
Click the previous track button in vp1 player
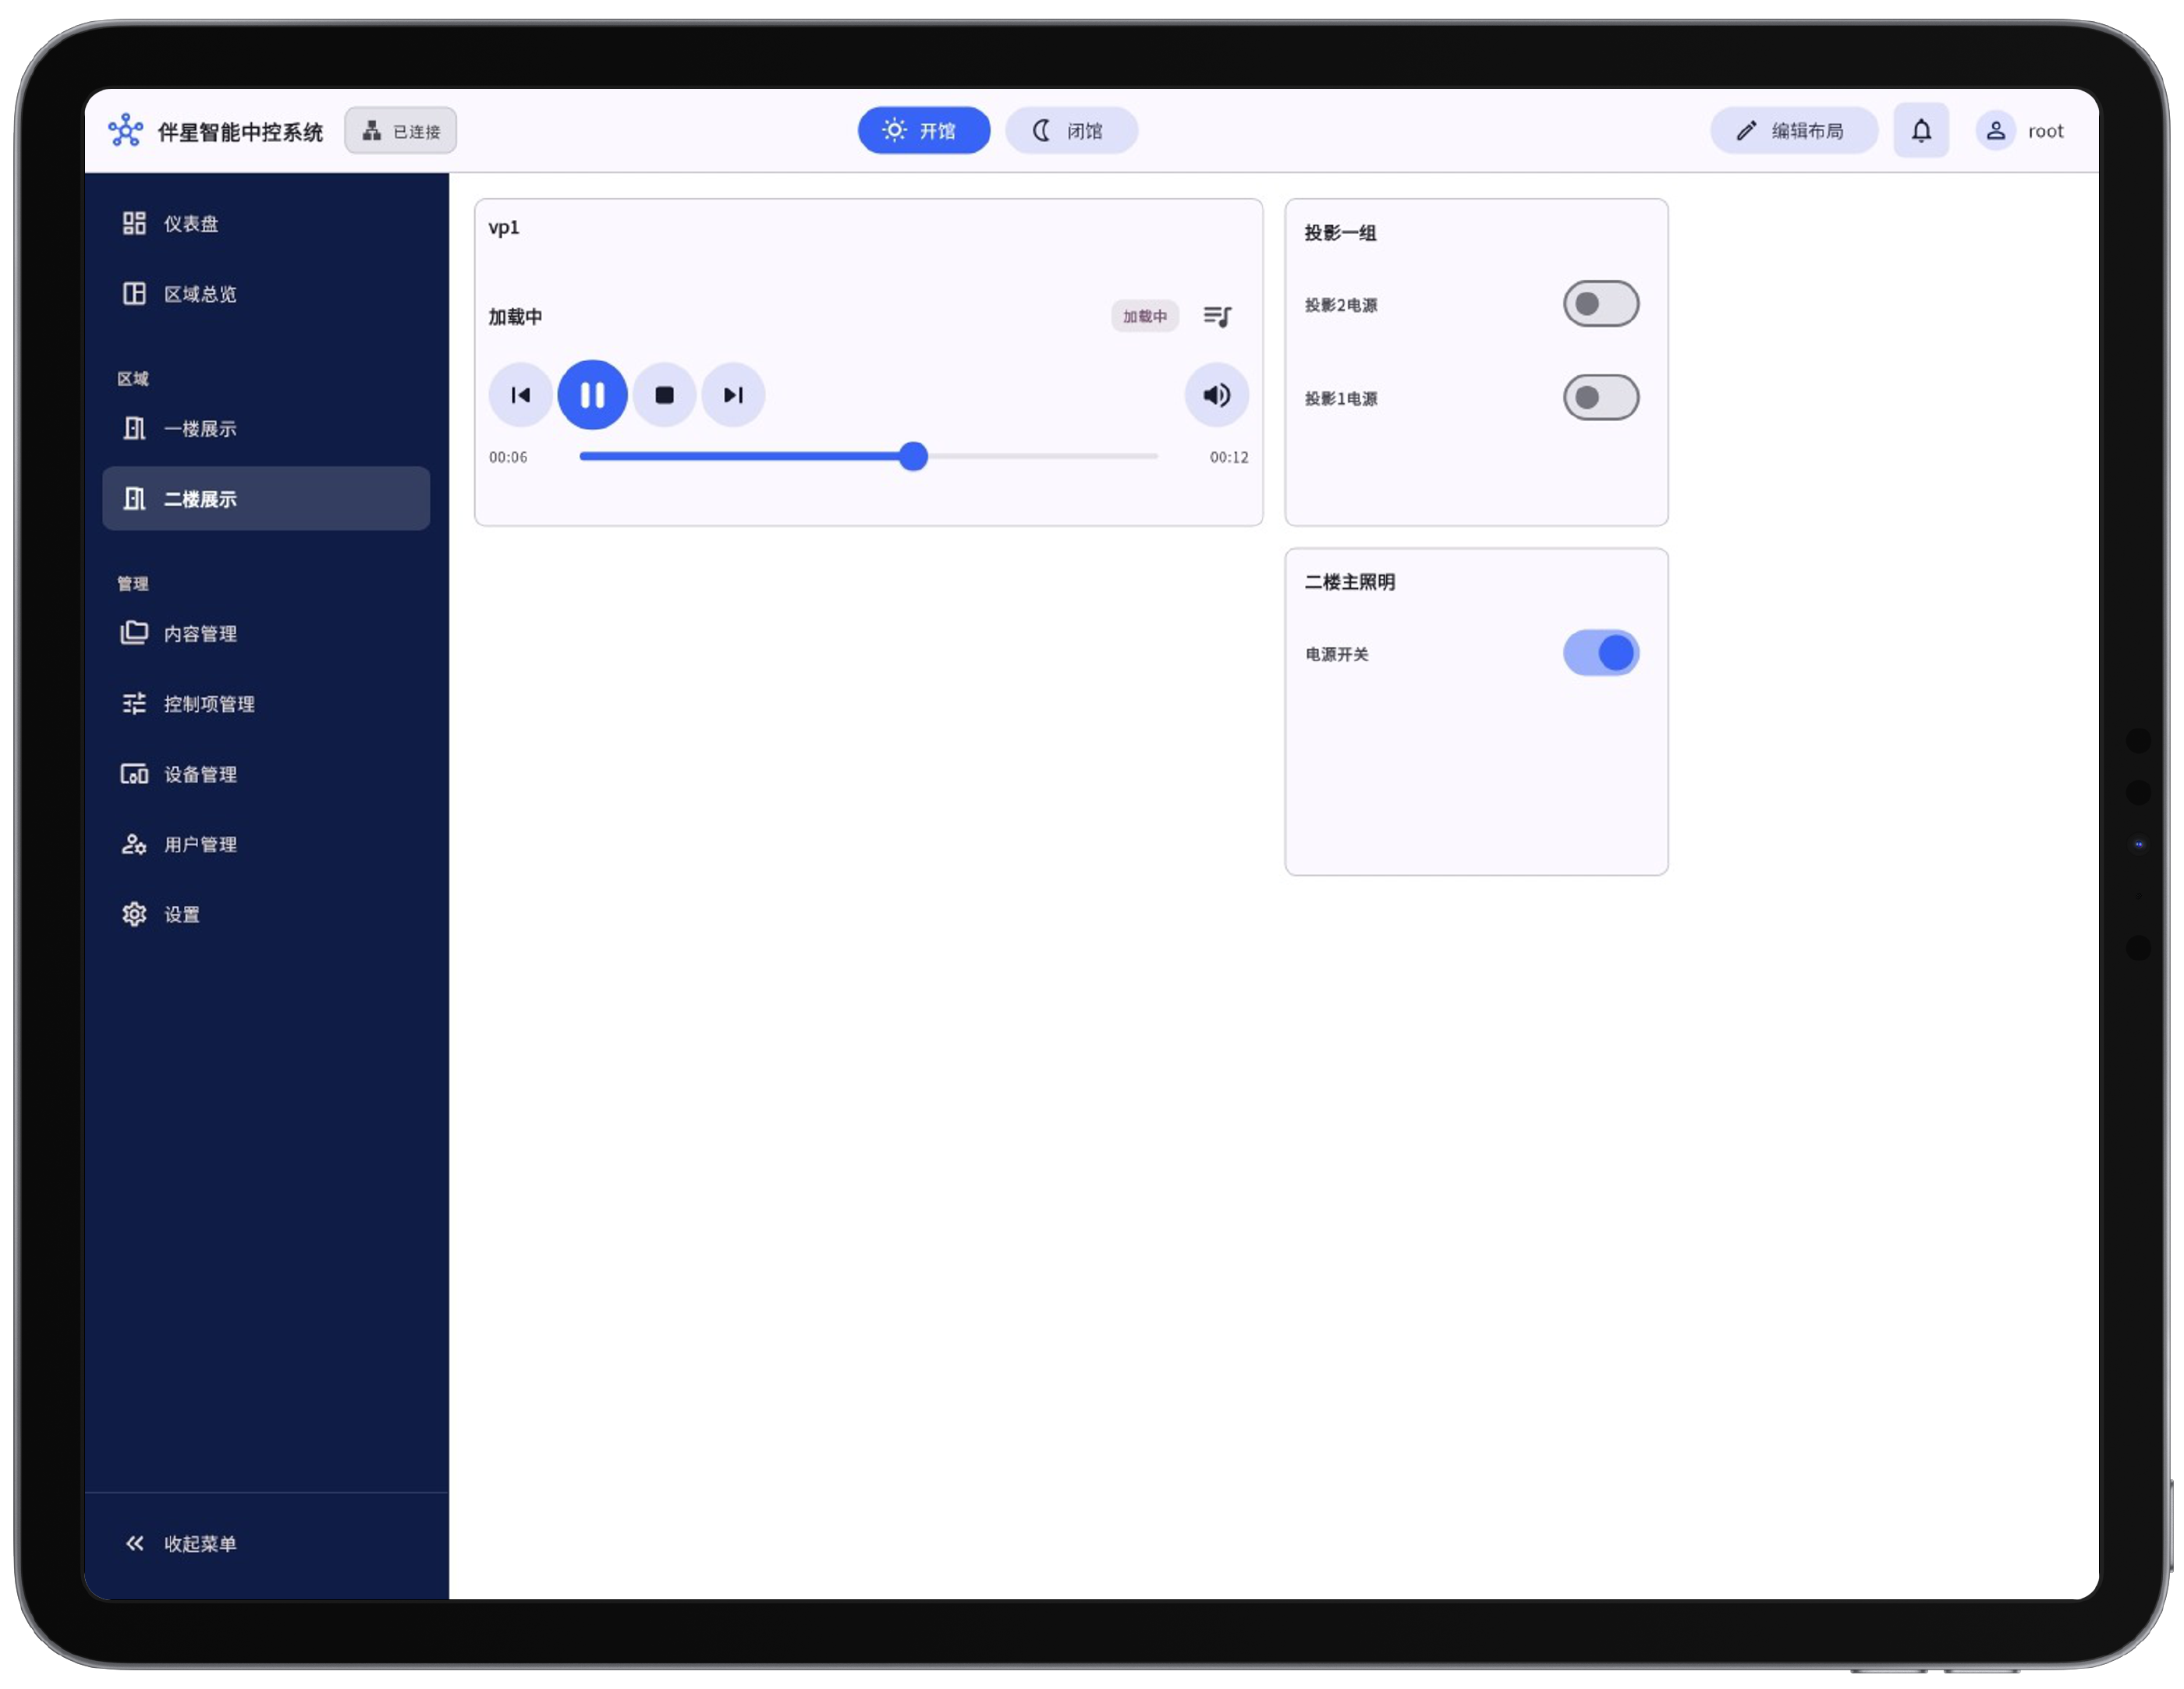(x=520, y=395)
